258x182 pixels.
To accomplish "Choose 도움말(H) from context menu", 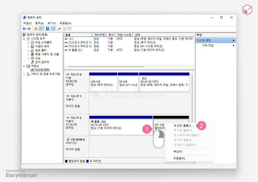I will 179,158.
